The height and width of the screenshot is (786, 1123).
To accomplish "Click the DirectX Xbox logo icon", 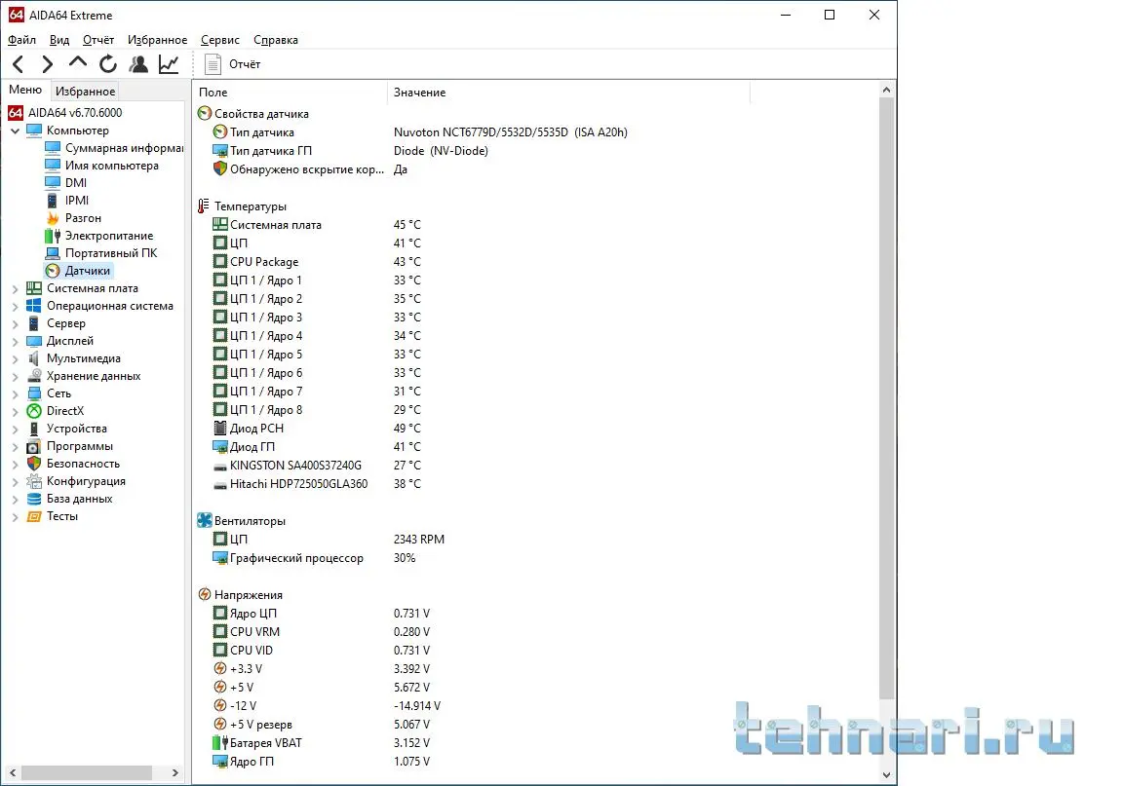I will [x=34, y=411].
